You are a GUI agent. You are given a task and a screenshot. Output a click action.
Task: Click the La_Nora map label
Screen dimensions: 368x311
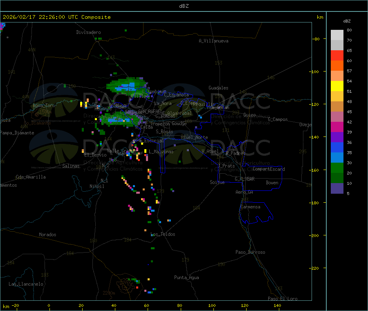tap(163, 103)
